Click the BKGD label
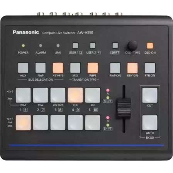 pos(150,137)
